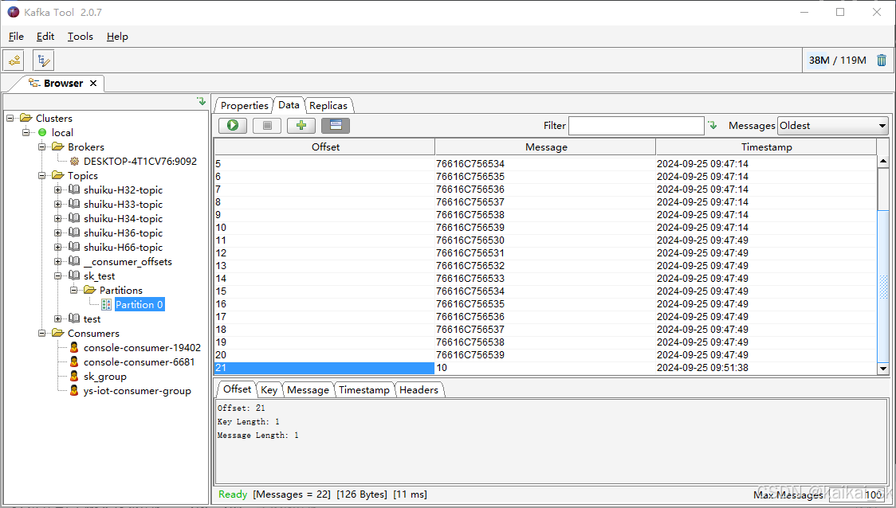The image size is (896, 508).
Task: Select the shuiku-H66-topic tree item
Action: pos(123,247)
